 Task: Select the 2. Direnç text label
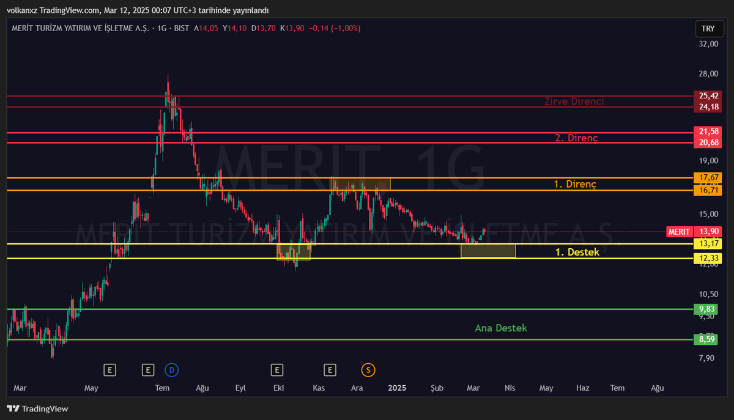[x=576, y=138]
